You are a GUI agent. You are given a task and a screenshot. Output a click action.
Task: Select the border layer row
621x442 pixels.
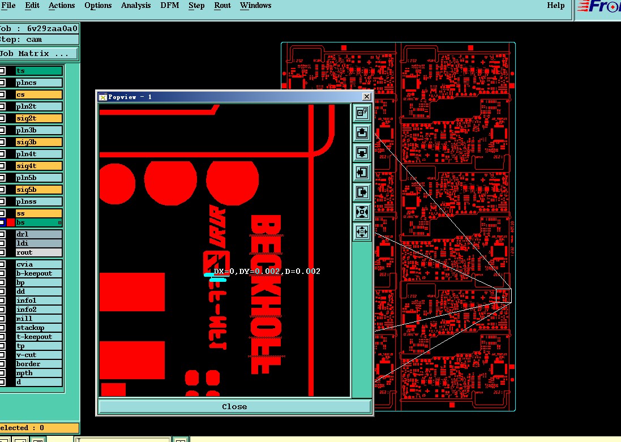(x=39, y=364)
